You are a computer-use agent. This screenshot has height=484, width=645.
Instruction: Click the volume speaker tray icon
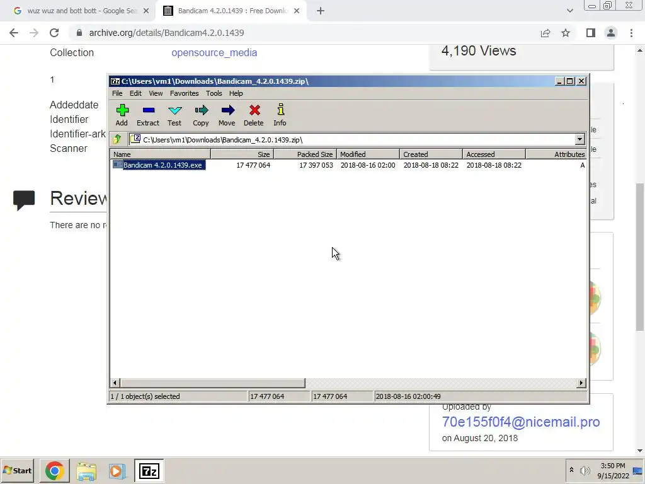585,470
